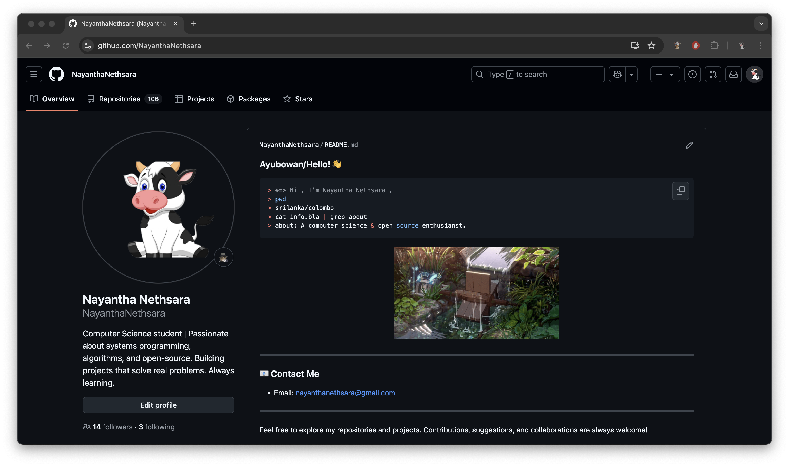Open the user avatar menu in header

point(754,75)
